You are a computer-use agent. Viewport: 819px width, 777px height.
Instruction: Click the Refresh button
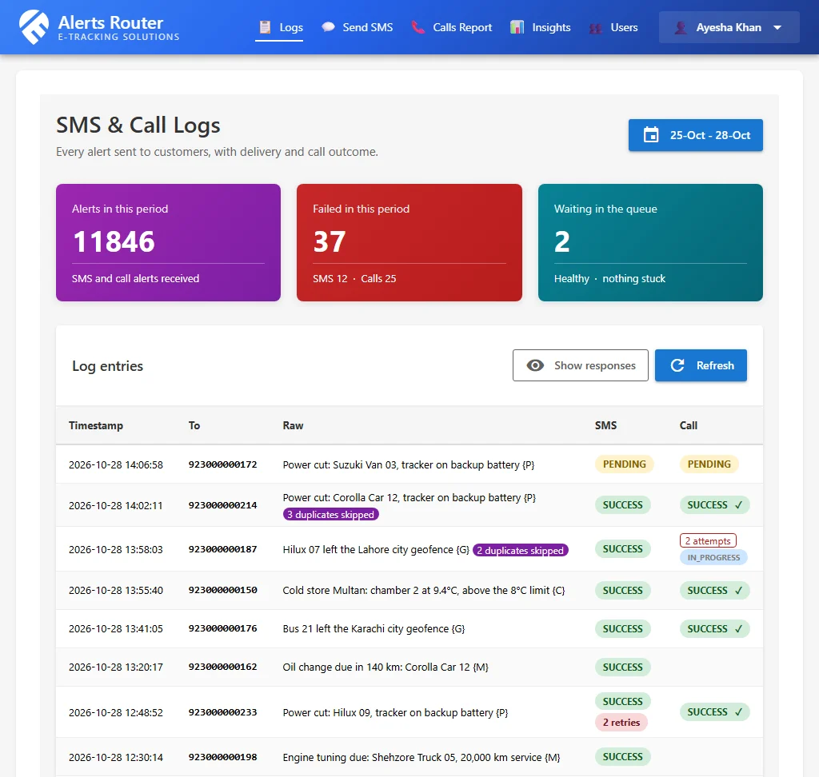pos(701,365)
